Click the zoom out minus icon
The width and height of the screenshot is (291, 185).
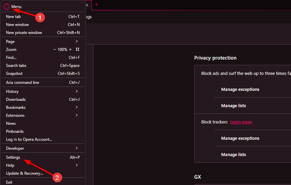[55, 49]
